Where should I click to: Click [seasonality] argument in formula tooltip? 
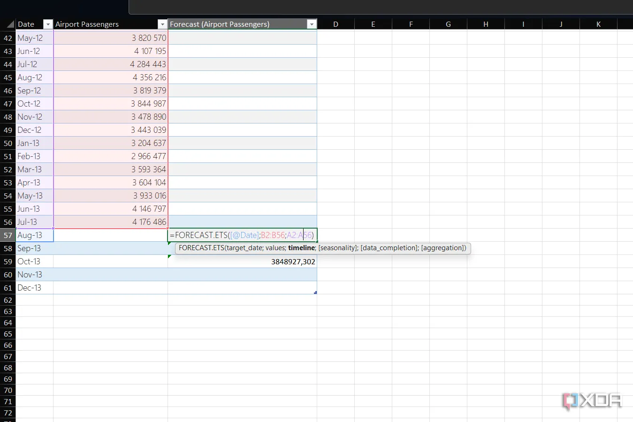click(x=337, y=248)
